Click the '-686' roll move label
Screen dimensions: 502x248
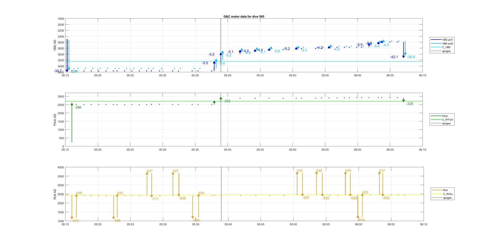(117, 221)
